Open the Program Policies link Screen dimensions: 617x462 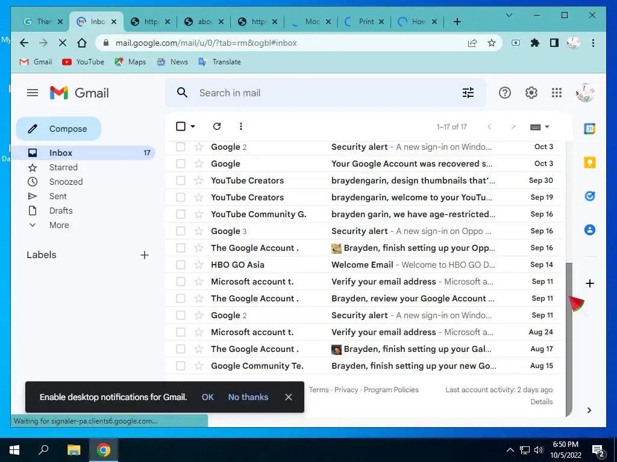point(391,390)
